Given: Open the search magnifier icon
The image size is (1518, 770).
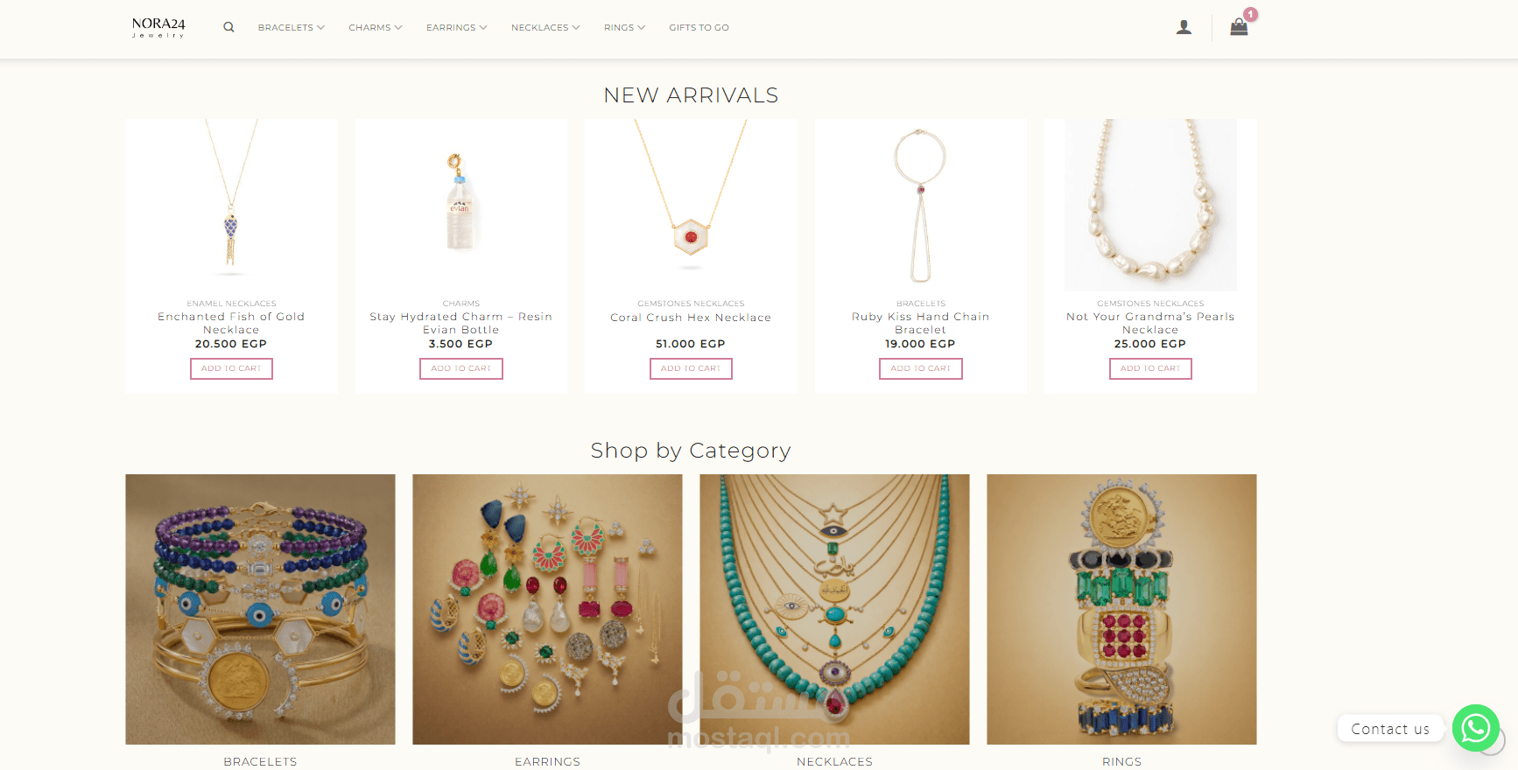Looking at the screenshot, I should coord(228,27).
